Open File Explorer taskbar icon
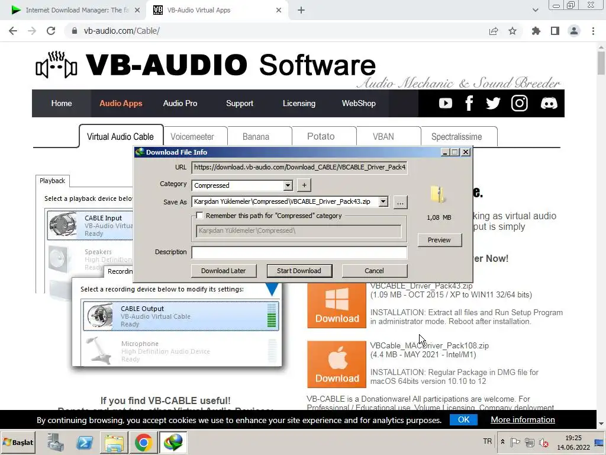The image size is (606, 455). point(114,442)
